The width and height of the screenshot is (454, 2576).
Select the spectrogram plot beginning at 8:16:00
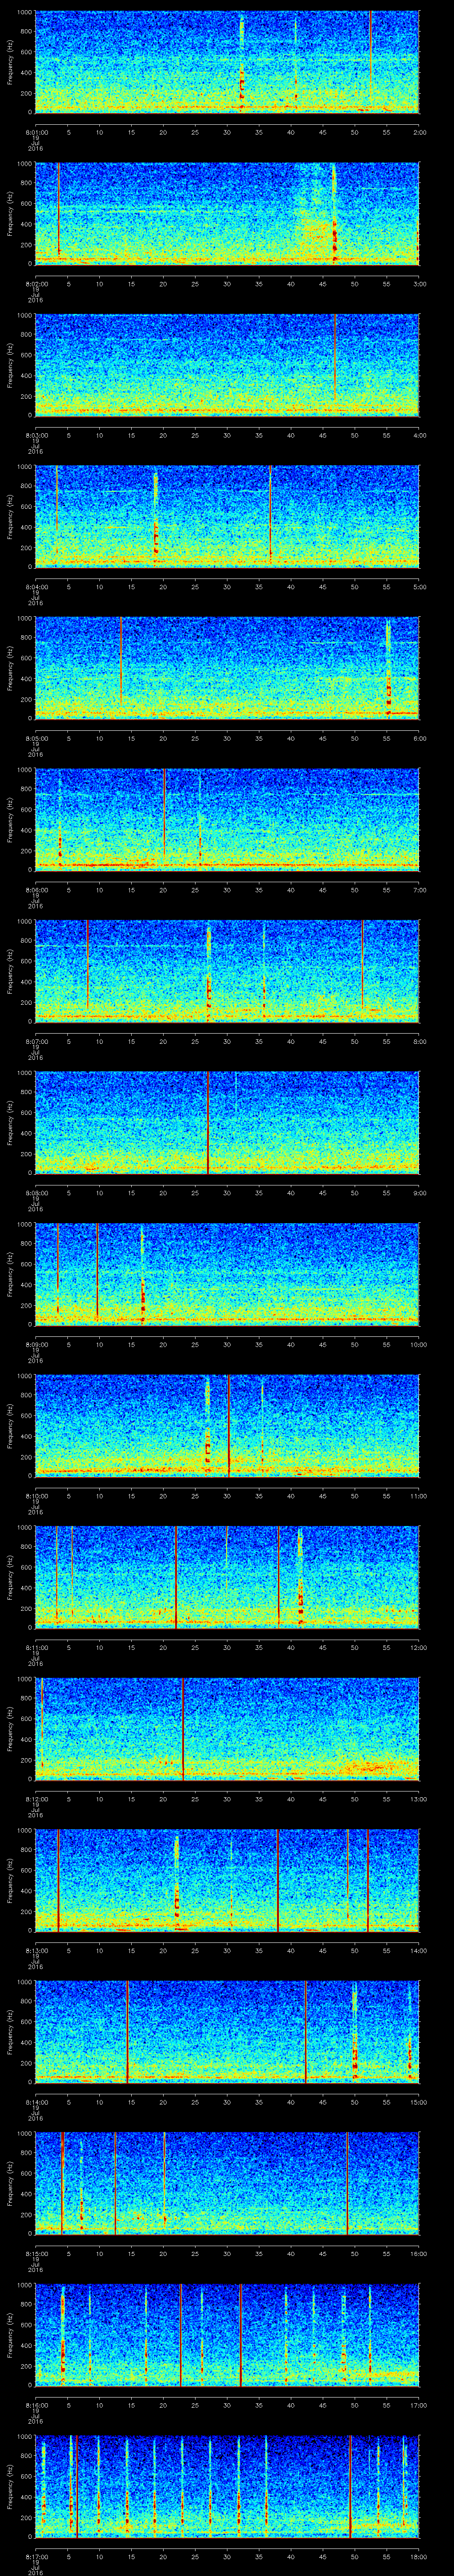click(227, 2336)
